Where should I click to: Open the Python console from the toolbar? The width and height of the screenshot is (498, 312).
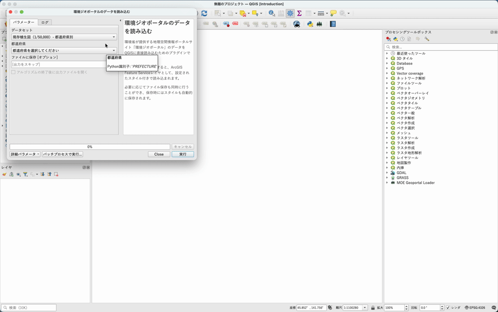[310, 23]
